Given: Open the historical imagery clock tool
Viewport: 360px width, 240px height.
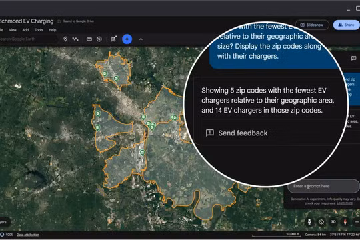Looking at the screenshot, I should [99, 39].
